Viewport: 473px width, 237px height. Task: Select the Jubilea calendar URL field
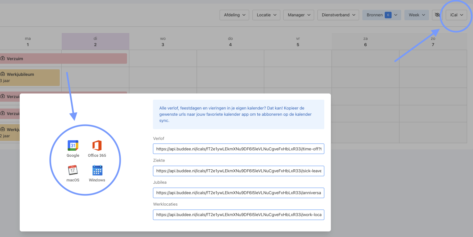coord(238,193)
